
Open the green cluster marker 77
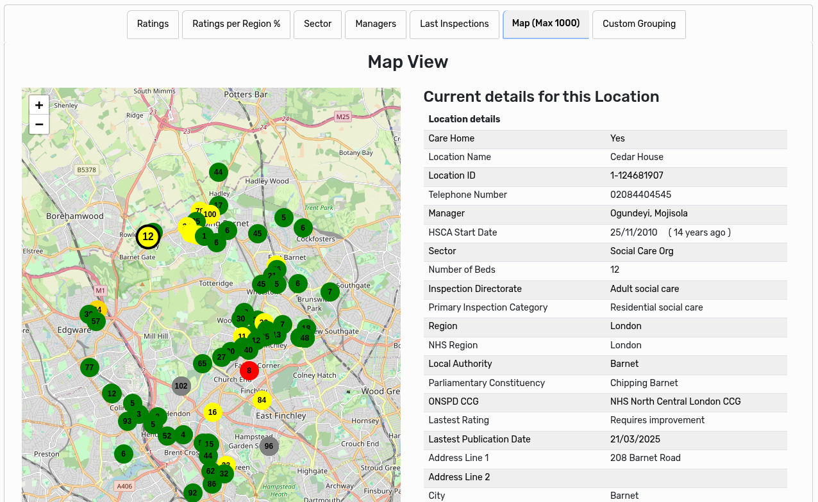coord(89,368)
